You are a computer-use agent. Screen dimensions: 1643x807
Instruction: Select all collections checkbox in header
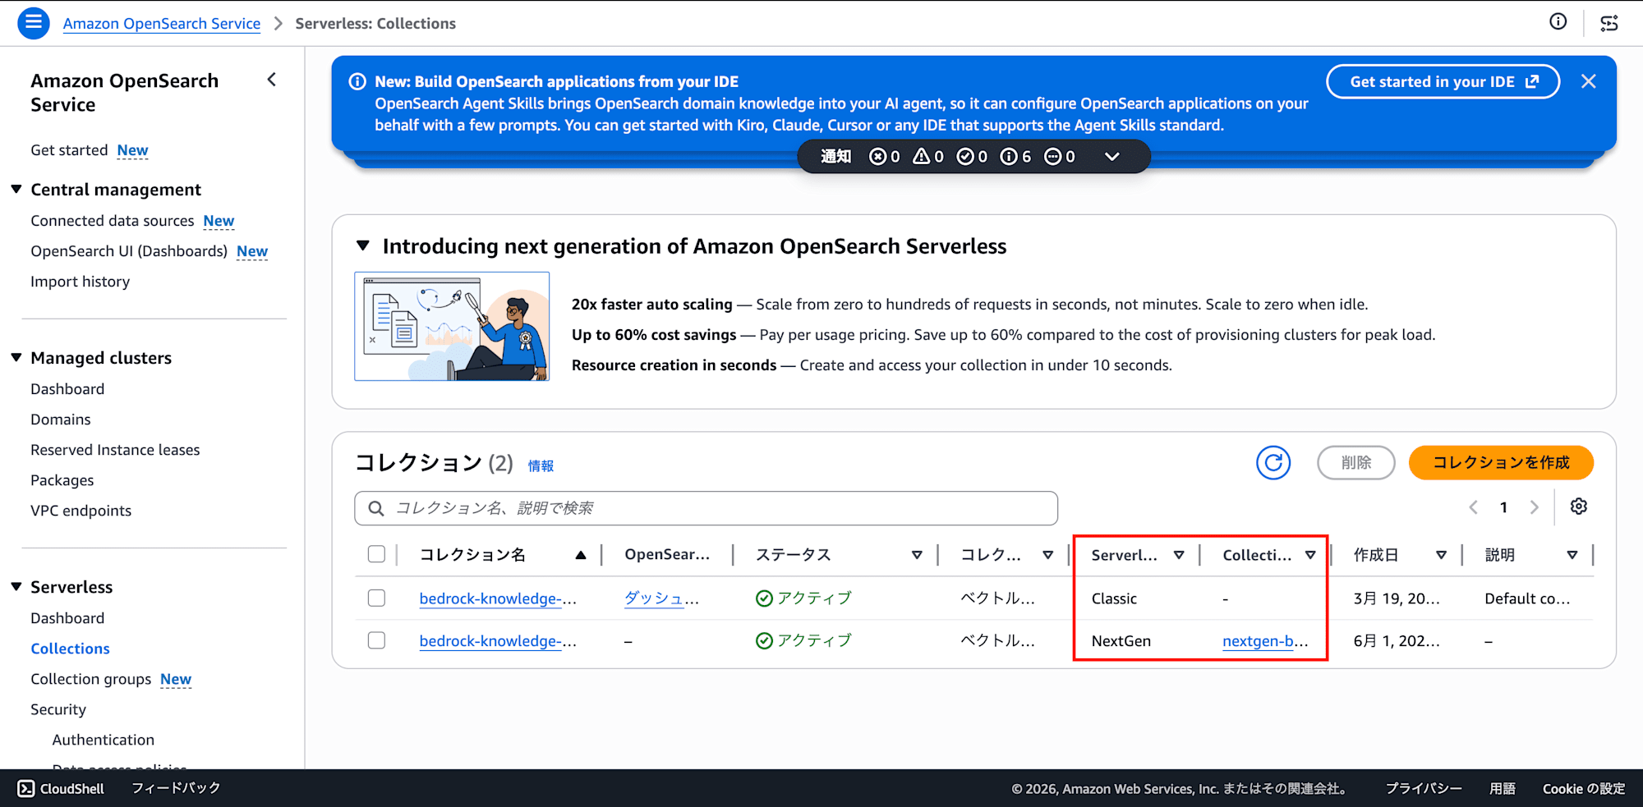click(376, 554)
